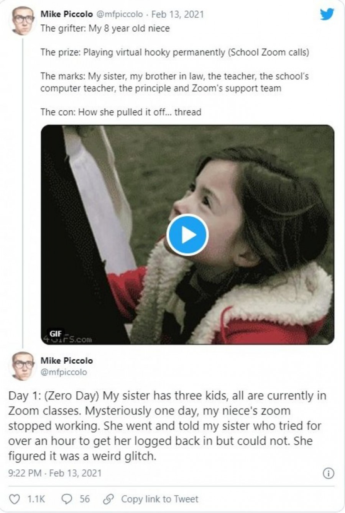This screenshot has height=513, width=345.
Task: Play the GIF with the blue play button
Action: point(187,235)
